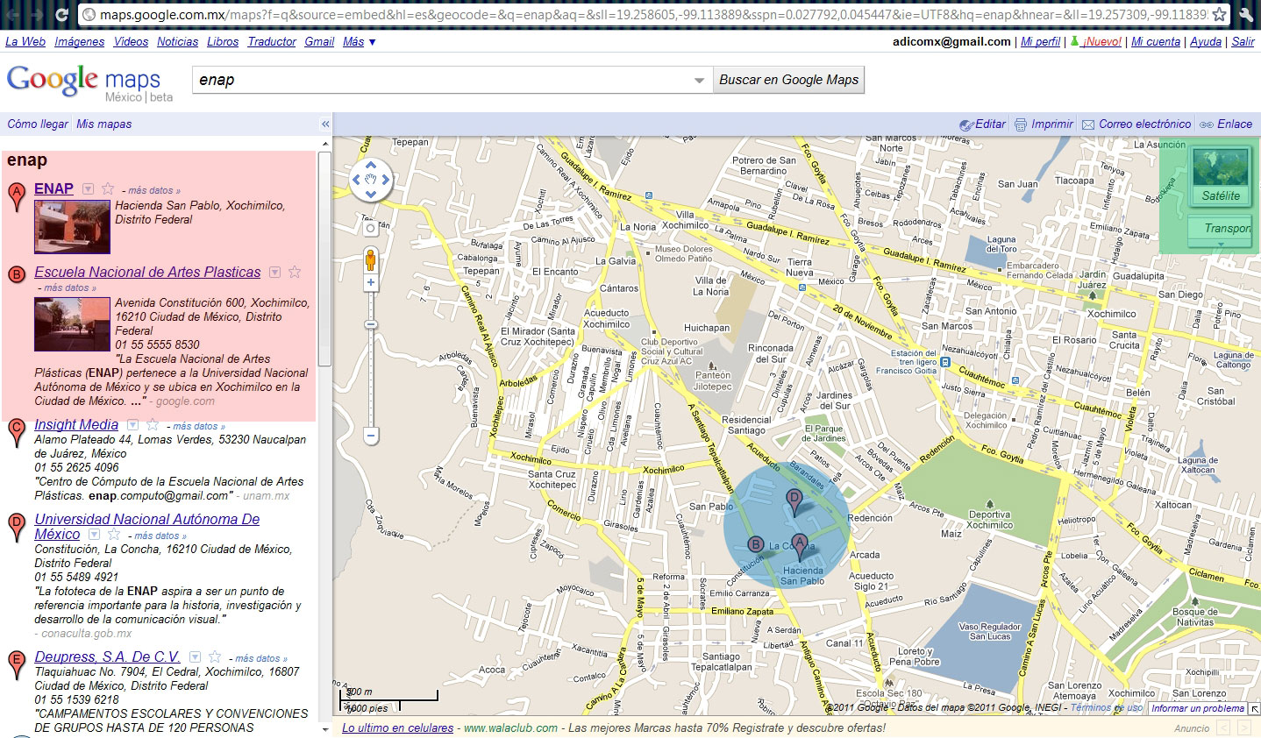Star the ENAP search result
The height and width of the screenshot is (738, 1261).
108,188
